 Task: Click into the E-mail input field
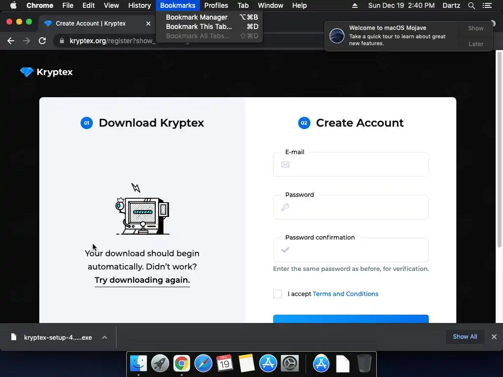(351, 164)
